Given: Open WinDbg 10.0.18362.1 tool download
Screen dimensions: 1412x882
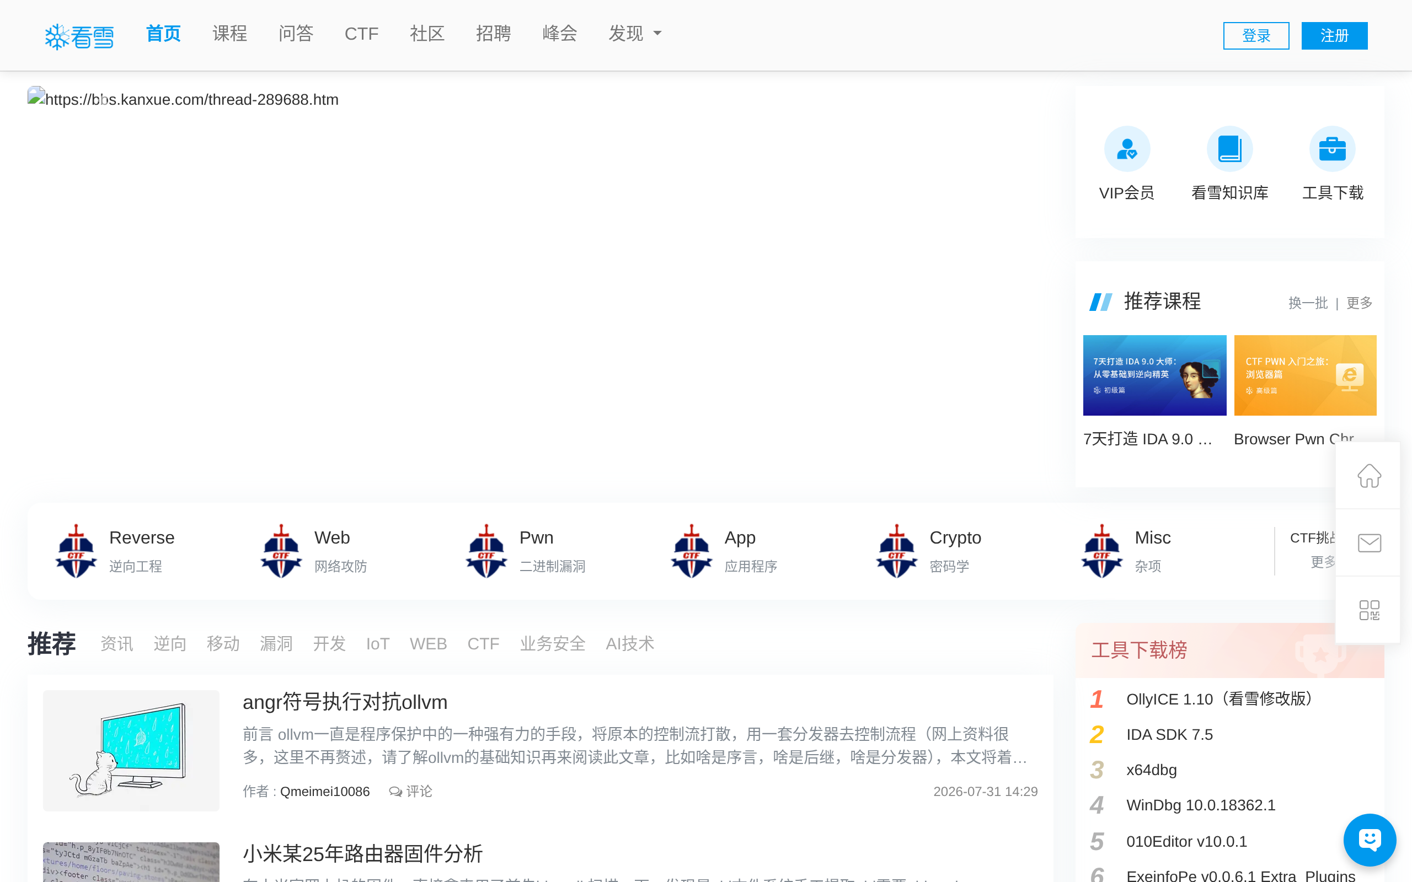Looking at the screenshot, I should 1201,805.
